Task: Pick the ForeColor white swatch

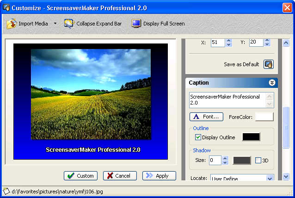Action: point(264,117)
